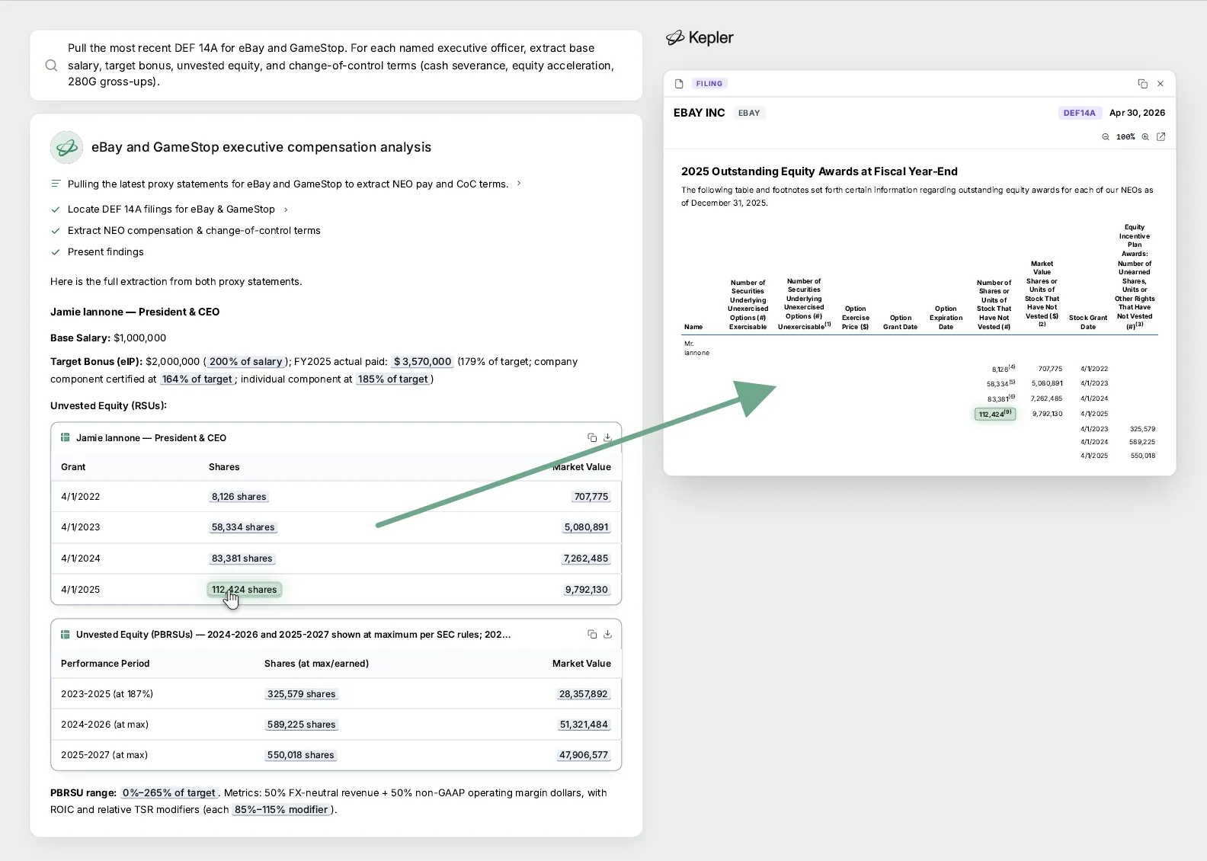Viewport: 1207px width, 861px height.
Task: Open the filing in external window
Action: click(x=1161, y=137)
